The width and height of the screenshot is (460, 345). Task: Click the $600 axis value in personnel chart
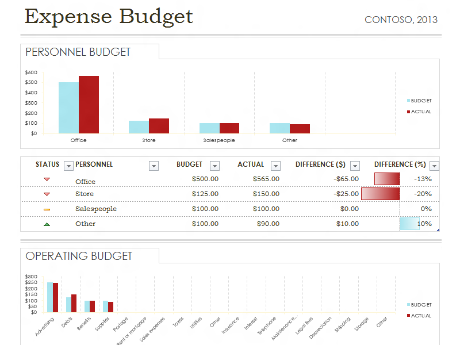point(32,72)
